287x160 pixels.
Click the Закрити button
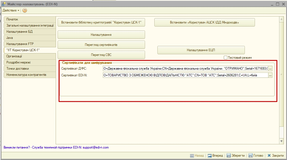point(276,156)
